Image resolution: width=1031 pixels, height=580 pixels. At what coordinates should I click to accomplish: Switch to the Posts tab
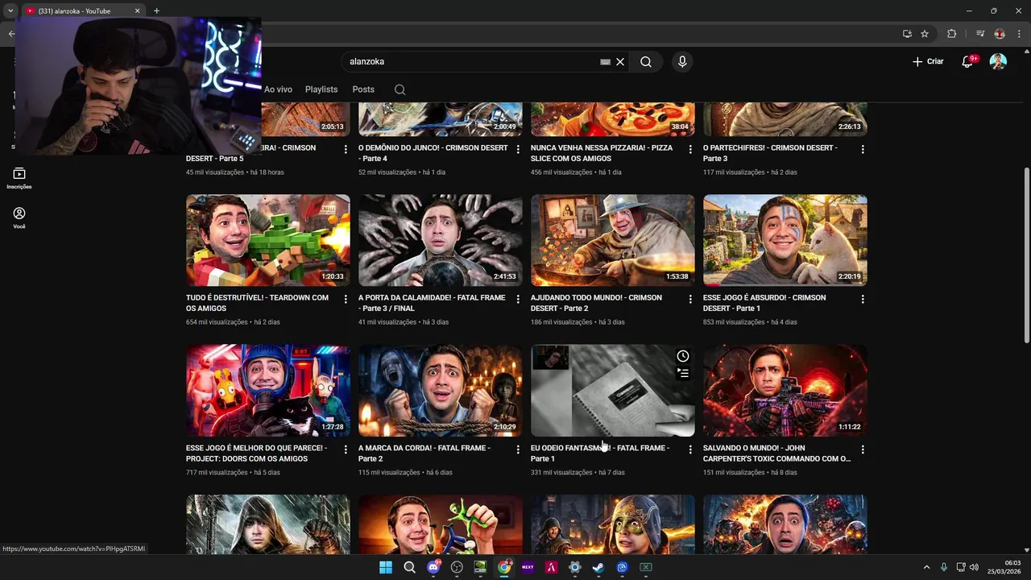[363, 89]
